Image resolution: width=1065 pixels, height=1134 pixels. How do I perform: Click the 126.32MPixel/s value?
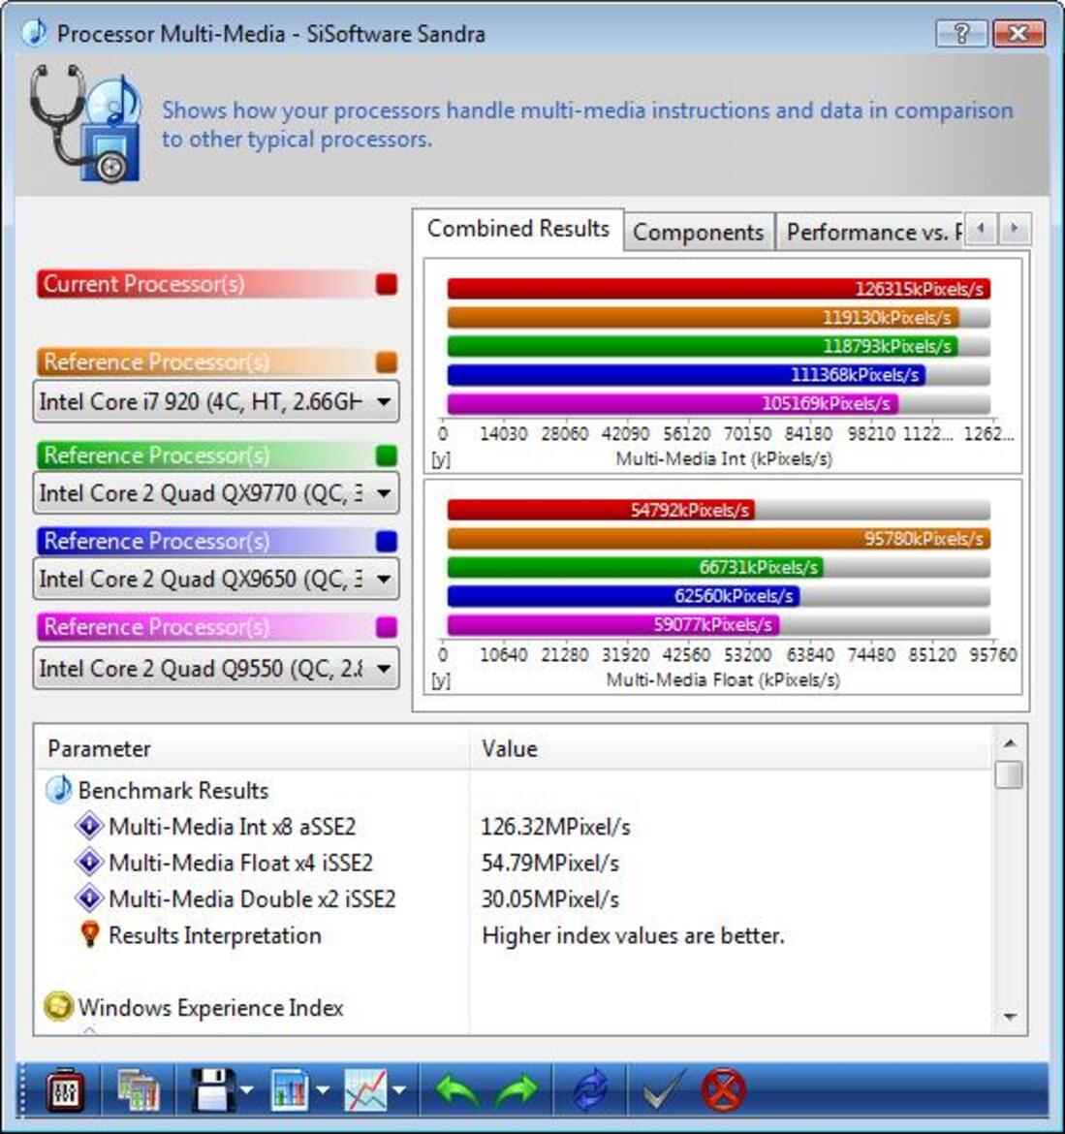pyautogui.click(x=556, y=827)
